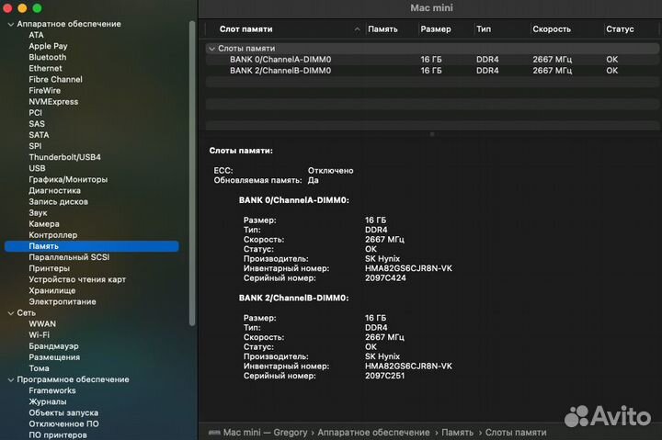Viewport: 662px width, 440px height.
Task: Click the Размер column header
Action: 436,29
